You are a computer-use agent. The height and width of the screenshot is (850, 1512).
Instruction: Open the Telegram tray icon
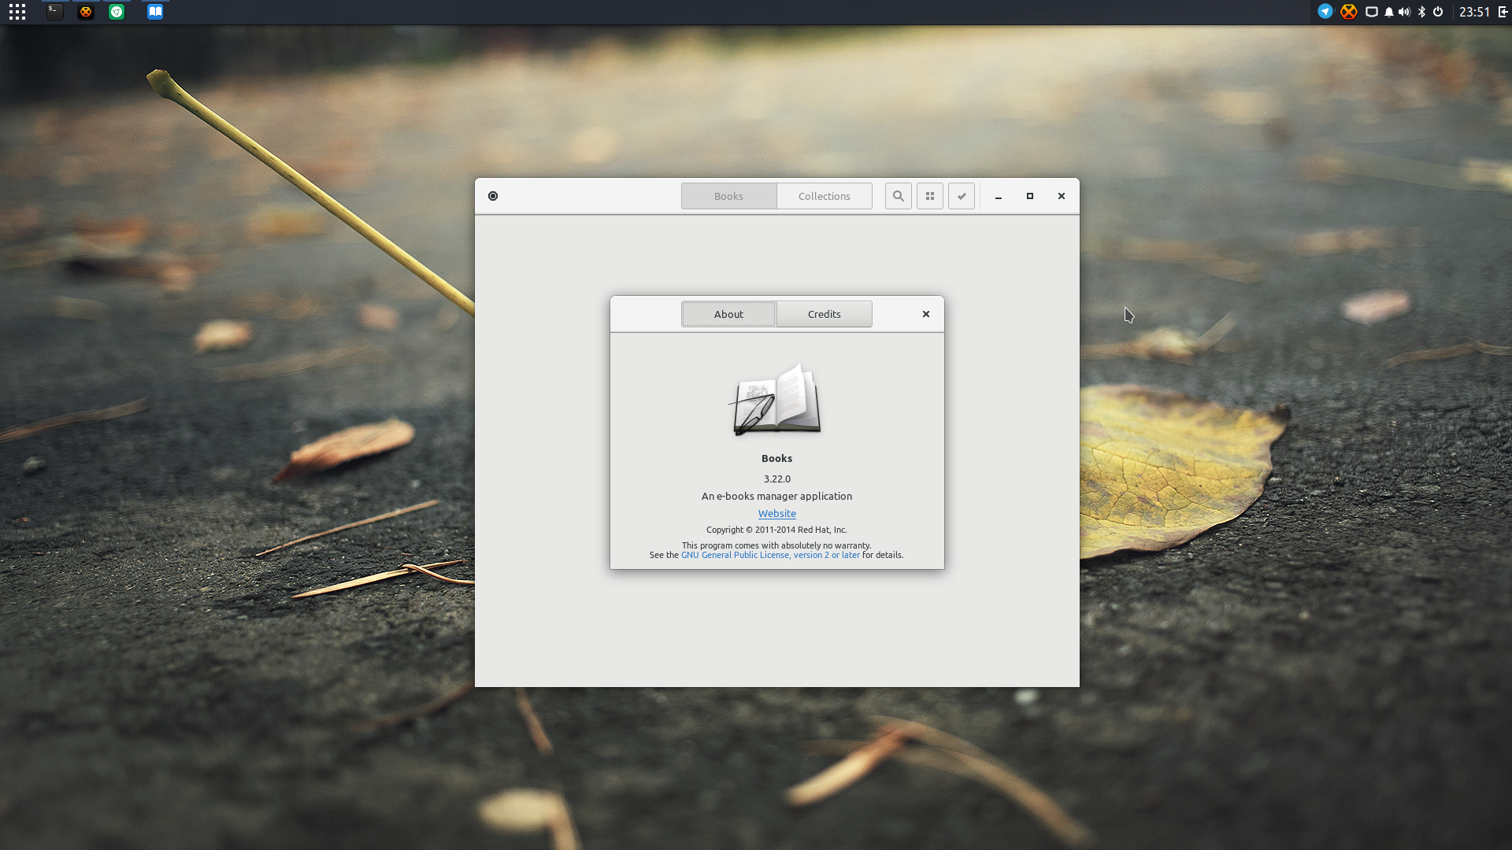tap(1325, 12)
